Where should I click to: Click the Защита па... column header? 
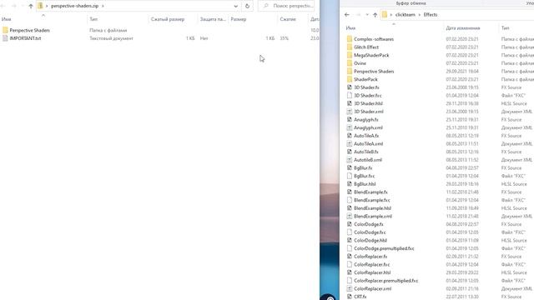point(213,19)
